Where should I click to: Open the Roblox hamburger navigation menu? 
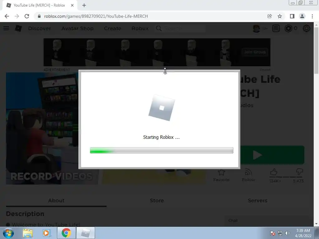click(x=6, y=28)
